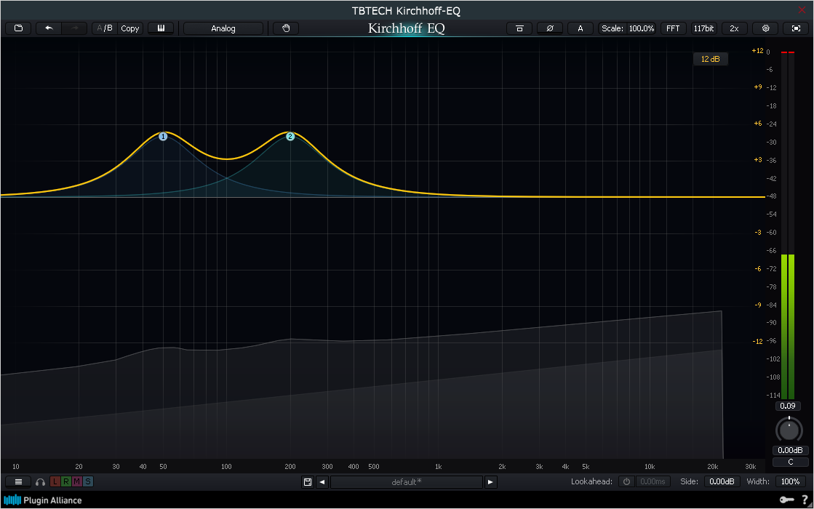Click the output alignment icon near phase
Viewport: 814px width, 509px height.
(519, 28)
